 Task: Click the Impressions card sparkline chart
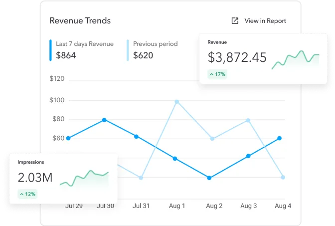point(84,178)
